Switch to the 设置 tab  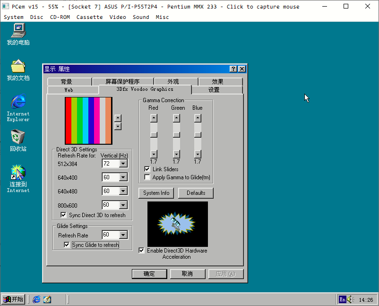[217, 90]
